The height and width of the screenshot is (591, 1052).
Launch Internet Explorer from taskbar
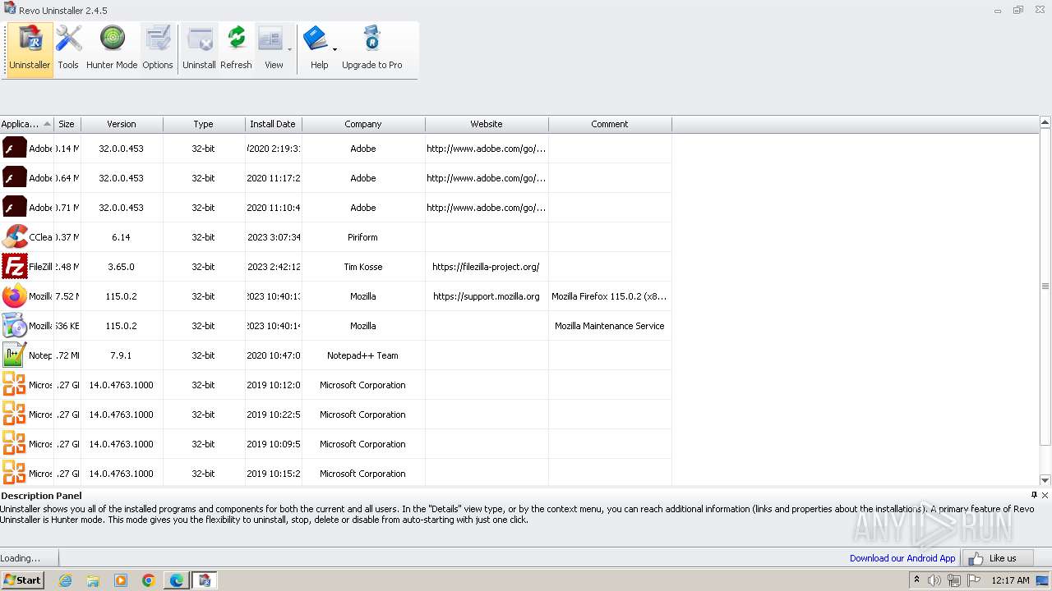(x=65, y=580)
